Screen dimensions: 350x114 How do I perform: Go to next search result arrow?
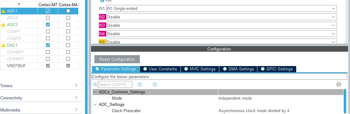[155, 84]
